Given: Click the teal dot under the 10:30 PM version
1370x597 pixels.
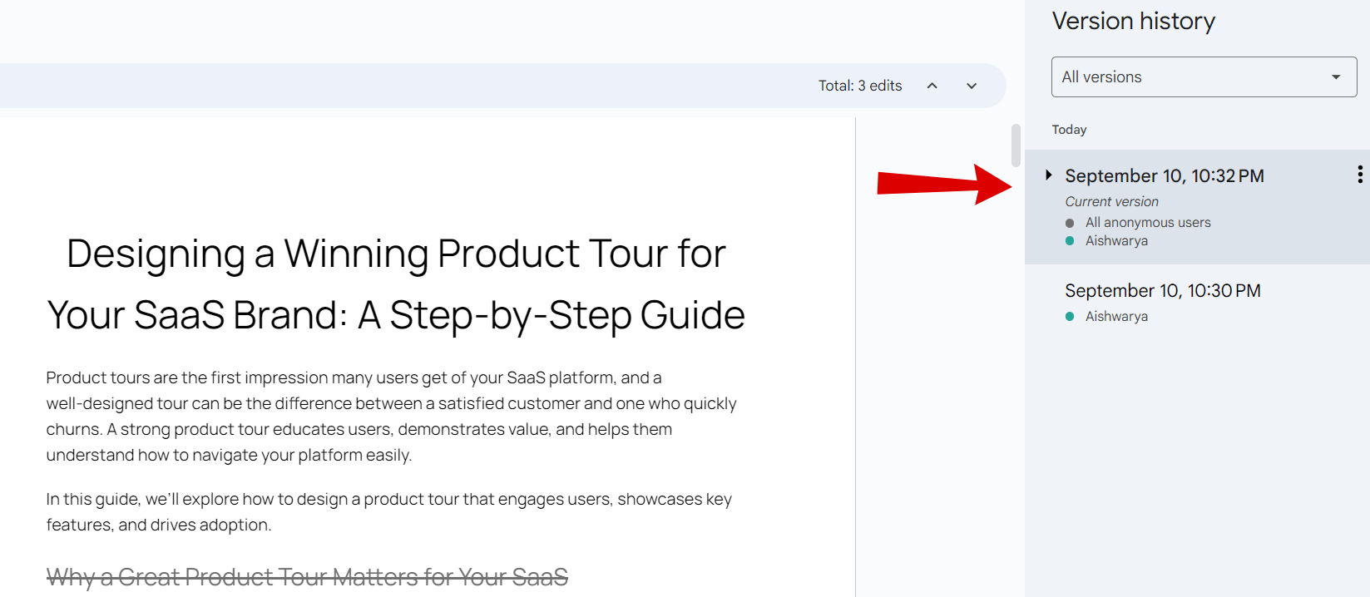Looking at the screenshot, I should [x=1070, y=316].
